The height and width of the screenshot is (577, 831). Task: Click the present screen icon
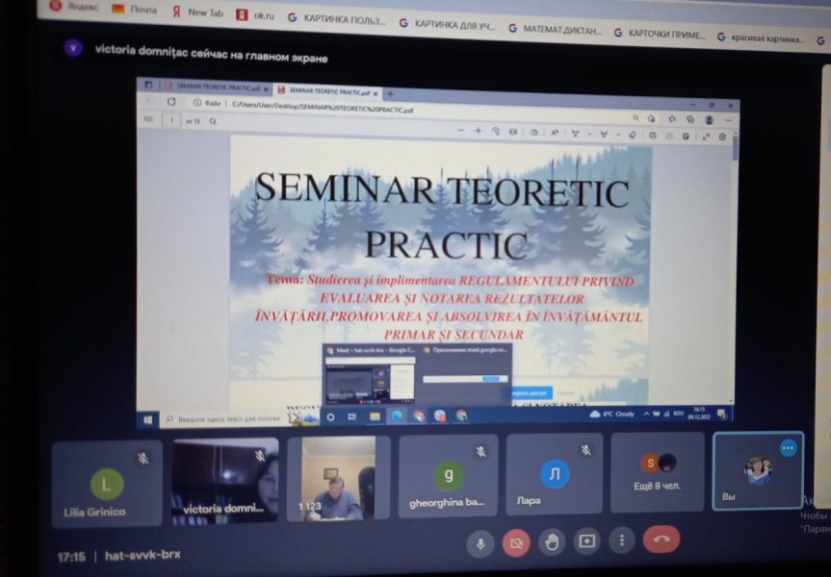pos(586,541)
